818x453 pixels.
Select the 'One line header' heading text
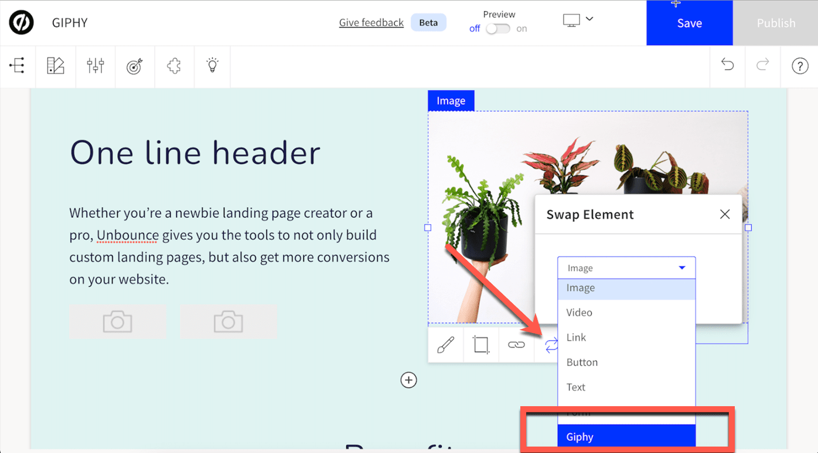(195, 153)
